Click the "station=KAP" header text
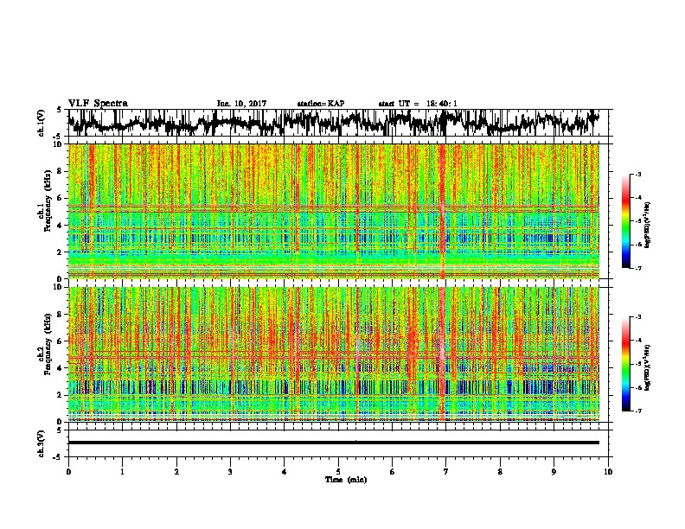Viewport: 685px width, 529px height. tap(321, 104)
